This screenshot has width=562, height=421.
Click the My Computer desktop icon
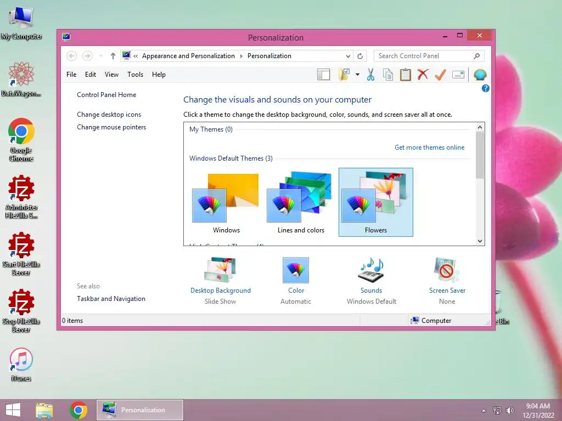(x=21, y=24)
